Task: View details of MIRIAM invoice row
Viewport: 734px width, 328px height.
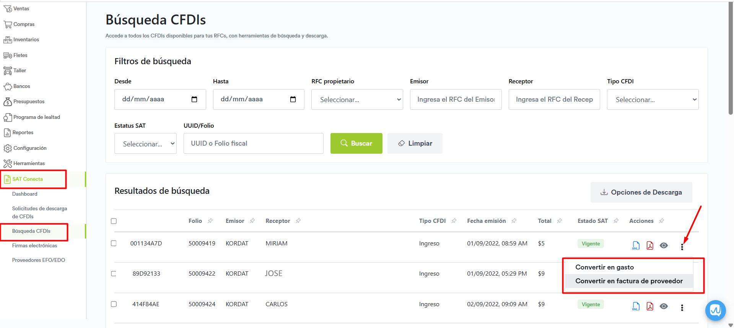Action: click(x=664, y=245)
